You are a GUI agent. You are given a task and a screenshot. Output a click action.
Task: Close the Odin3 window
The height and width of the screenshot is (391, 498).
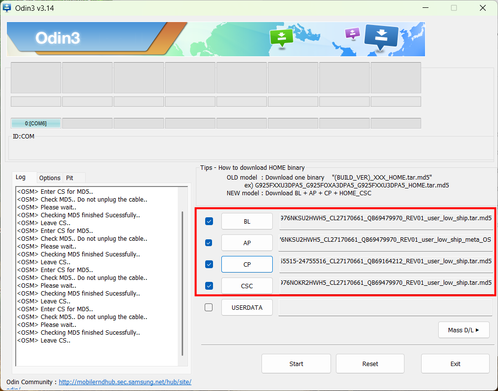[483, 8]
